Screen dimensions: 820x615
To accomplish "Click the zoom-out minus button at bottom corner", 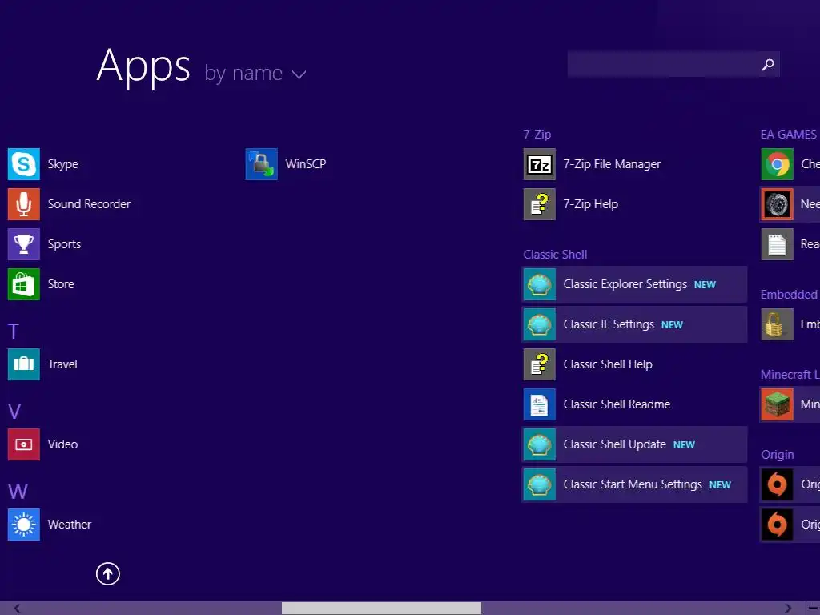I will [814, 609].
